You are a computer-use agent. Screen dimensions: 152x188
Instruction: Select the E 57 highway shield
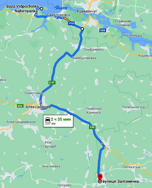click(x=52, y=83)
